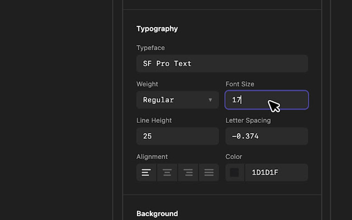Click the dark color swatch square
The image size is (352, 220).
click(235, 172)
